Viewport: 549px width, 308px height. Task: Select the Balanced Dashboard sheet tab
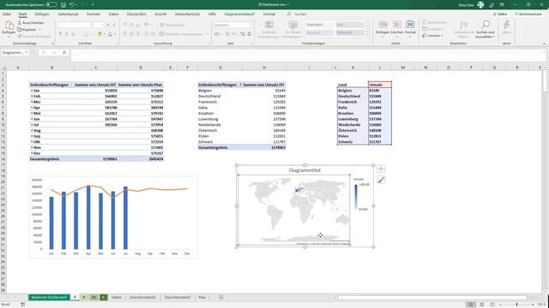pos(49,298)
